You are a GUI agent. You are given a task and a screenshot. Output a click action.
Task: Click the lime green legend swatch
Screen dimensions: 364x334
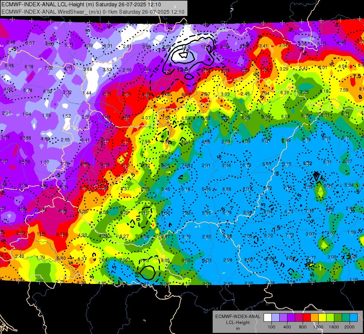tap(330, 318)
